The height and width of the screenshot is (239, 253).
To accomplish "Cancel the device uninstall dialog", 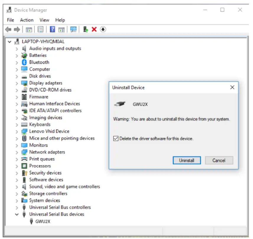I will click(x=219, y=160).
